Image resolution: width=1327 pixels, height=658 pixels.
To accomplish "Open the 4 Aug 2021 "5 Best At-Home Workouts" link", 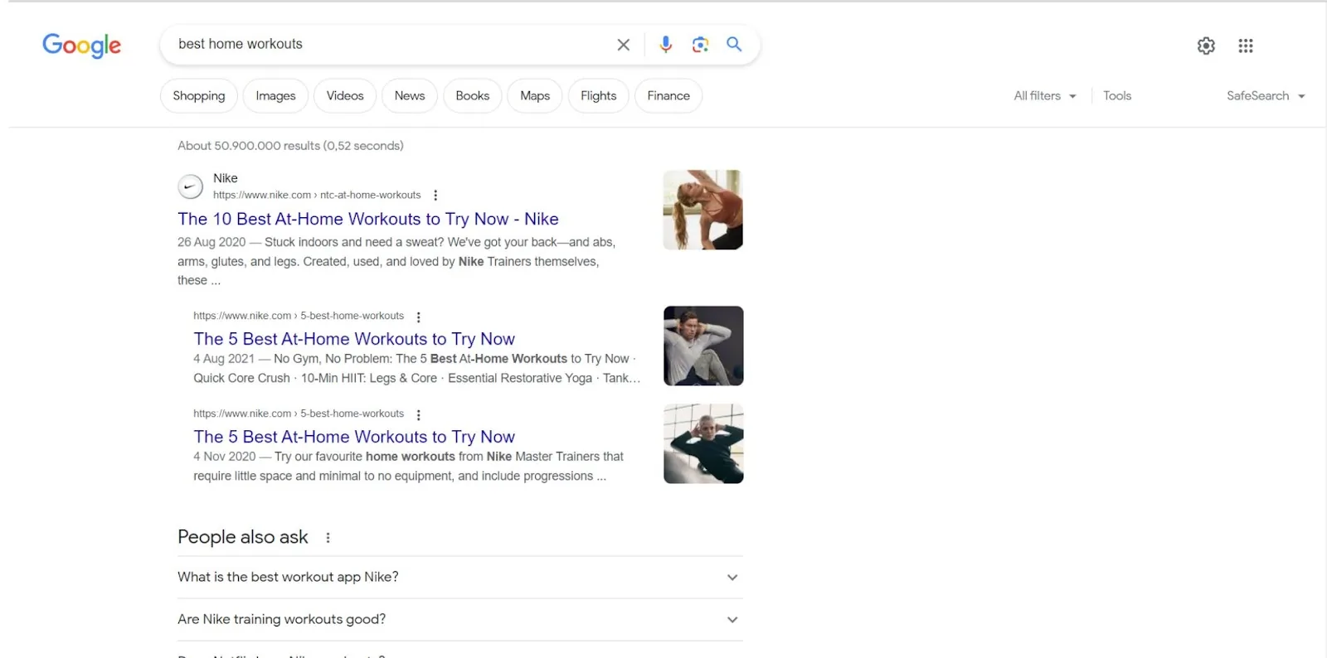I will [354, 339].
